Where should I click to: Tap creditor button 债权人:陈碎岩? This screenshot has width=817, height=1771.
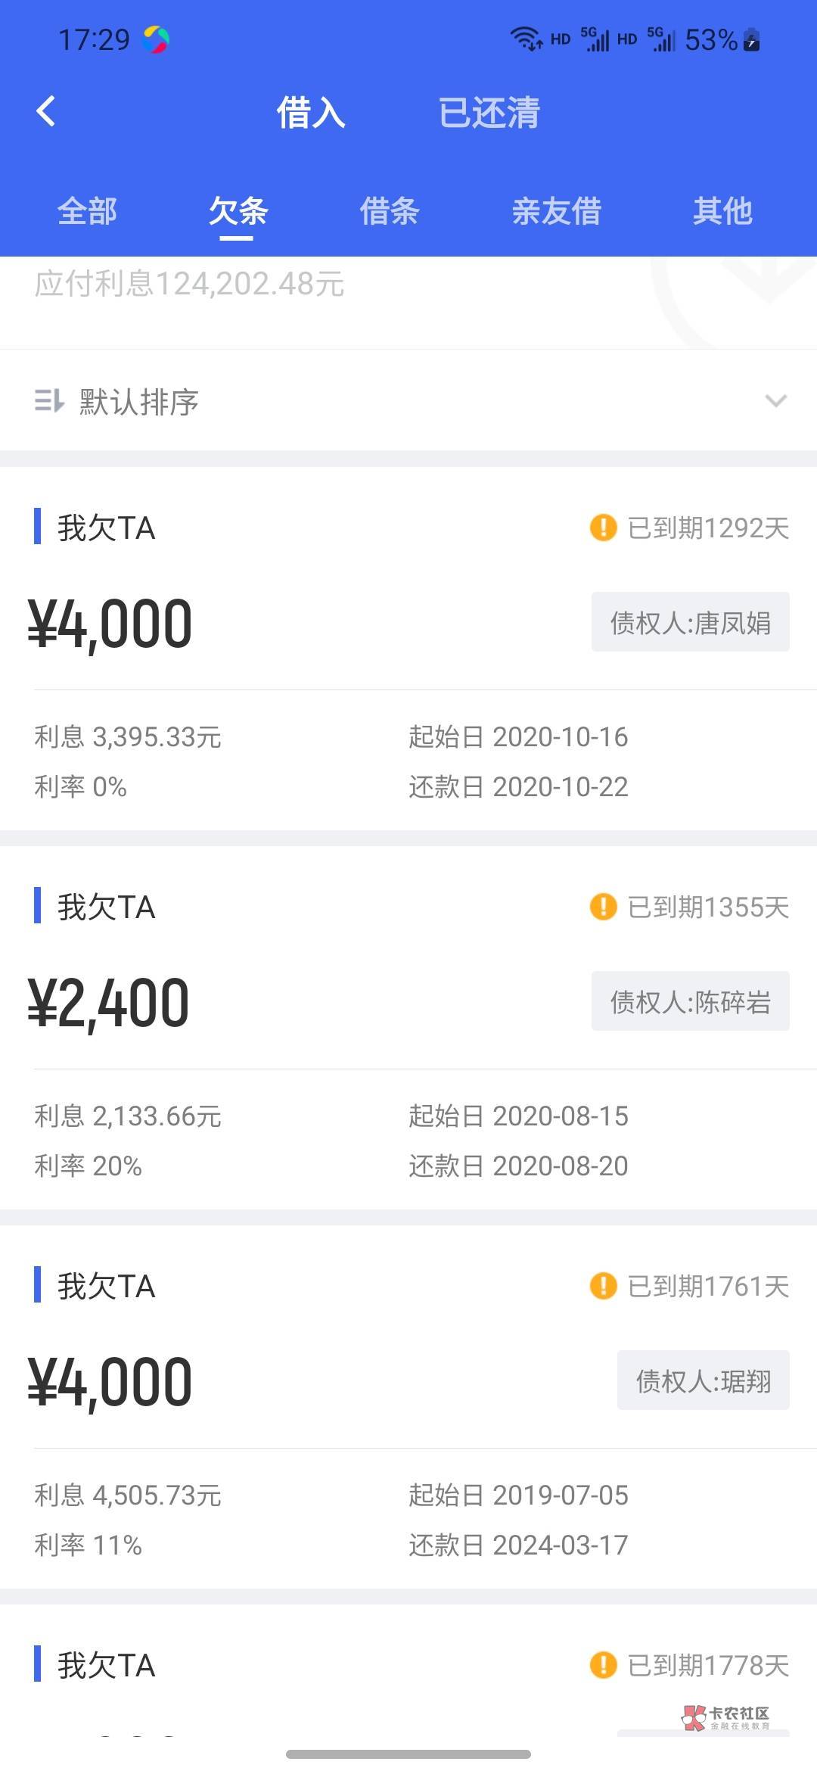690,1001
